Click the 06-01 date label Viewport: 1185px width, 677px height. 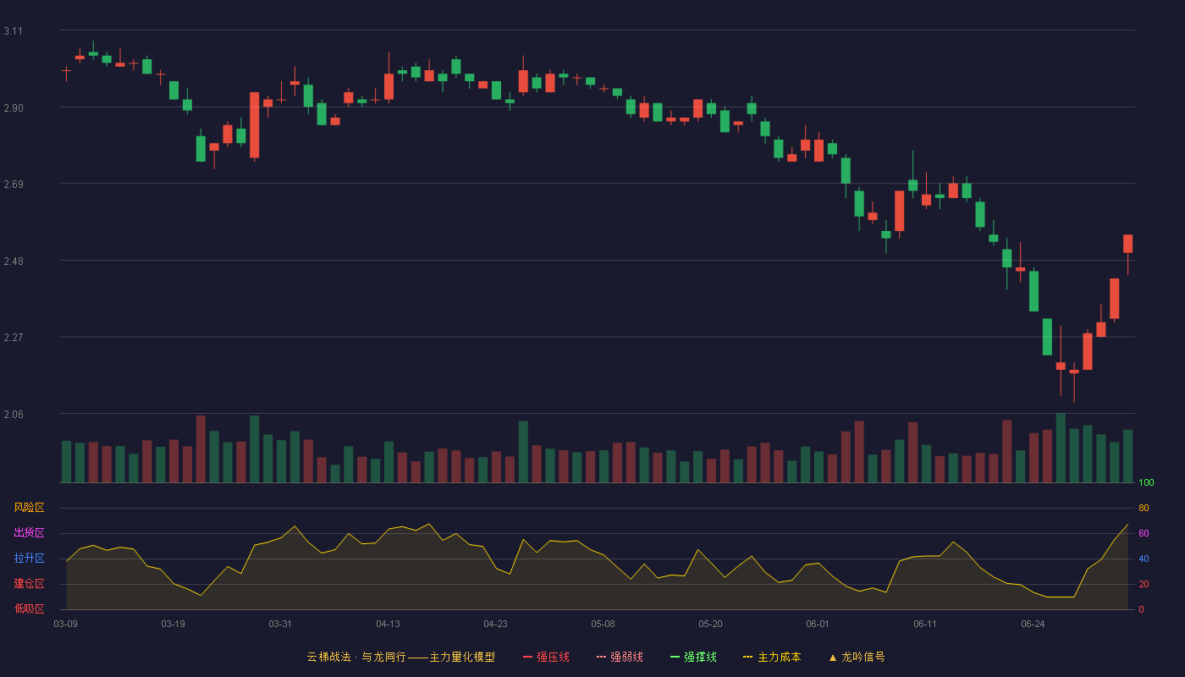click(x=818, y=624)
